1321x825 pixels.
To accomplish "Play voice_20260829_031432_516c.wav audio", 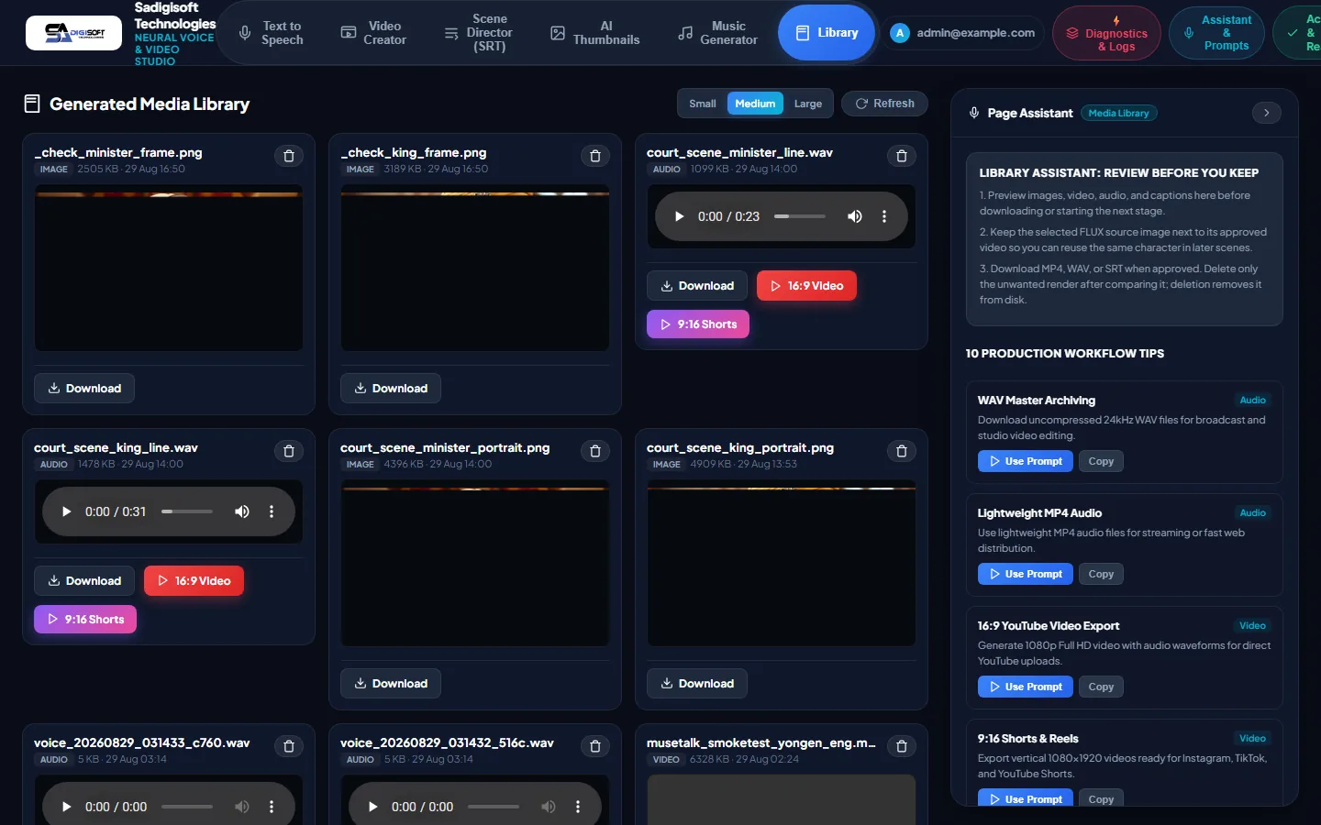I will point(372,807).
